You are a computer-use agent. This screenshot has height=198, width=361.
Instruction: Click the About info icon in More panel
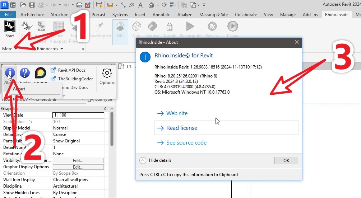point(10,73)
